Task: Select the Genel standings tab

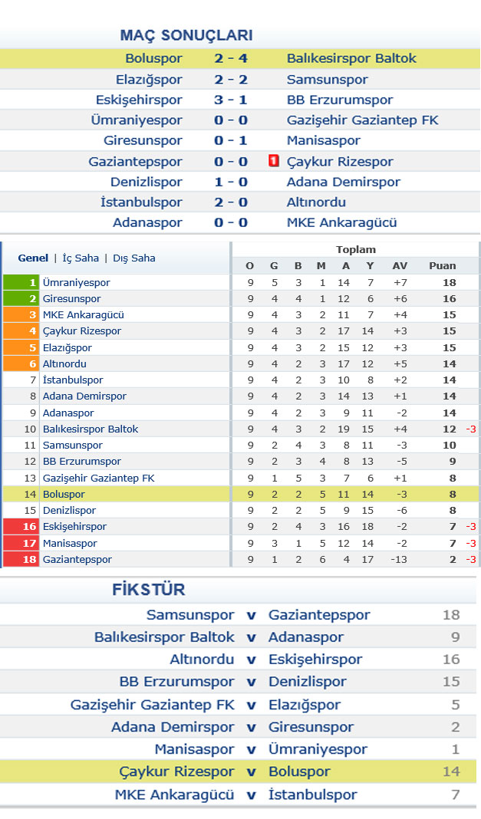Action: [33, 258]
